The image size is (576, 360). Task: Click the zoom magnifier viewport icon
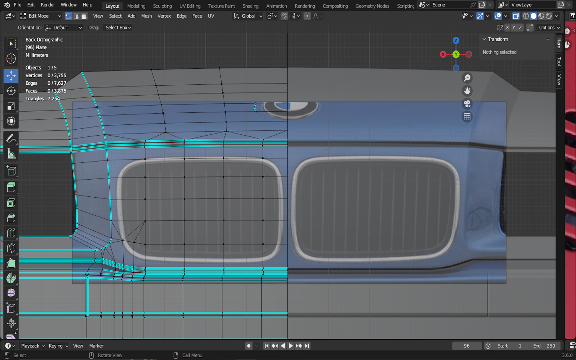tap(467, 78)
